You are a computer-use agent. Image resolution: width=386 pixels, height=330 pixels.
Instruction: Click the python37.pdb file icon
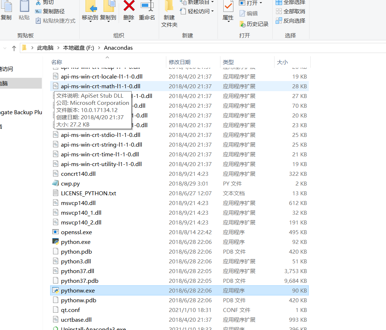pos(56,281)
